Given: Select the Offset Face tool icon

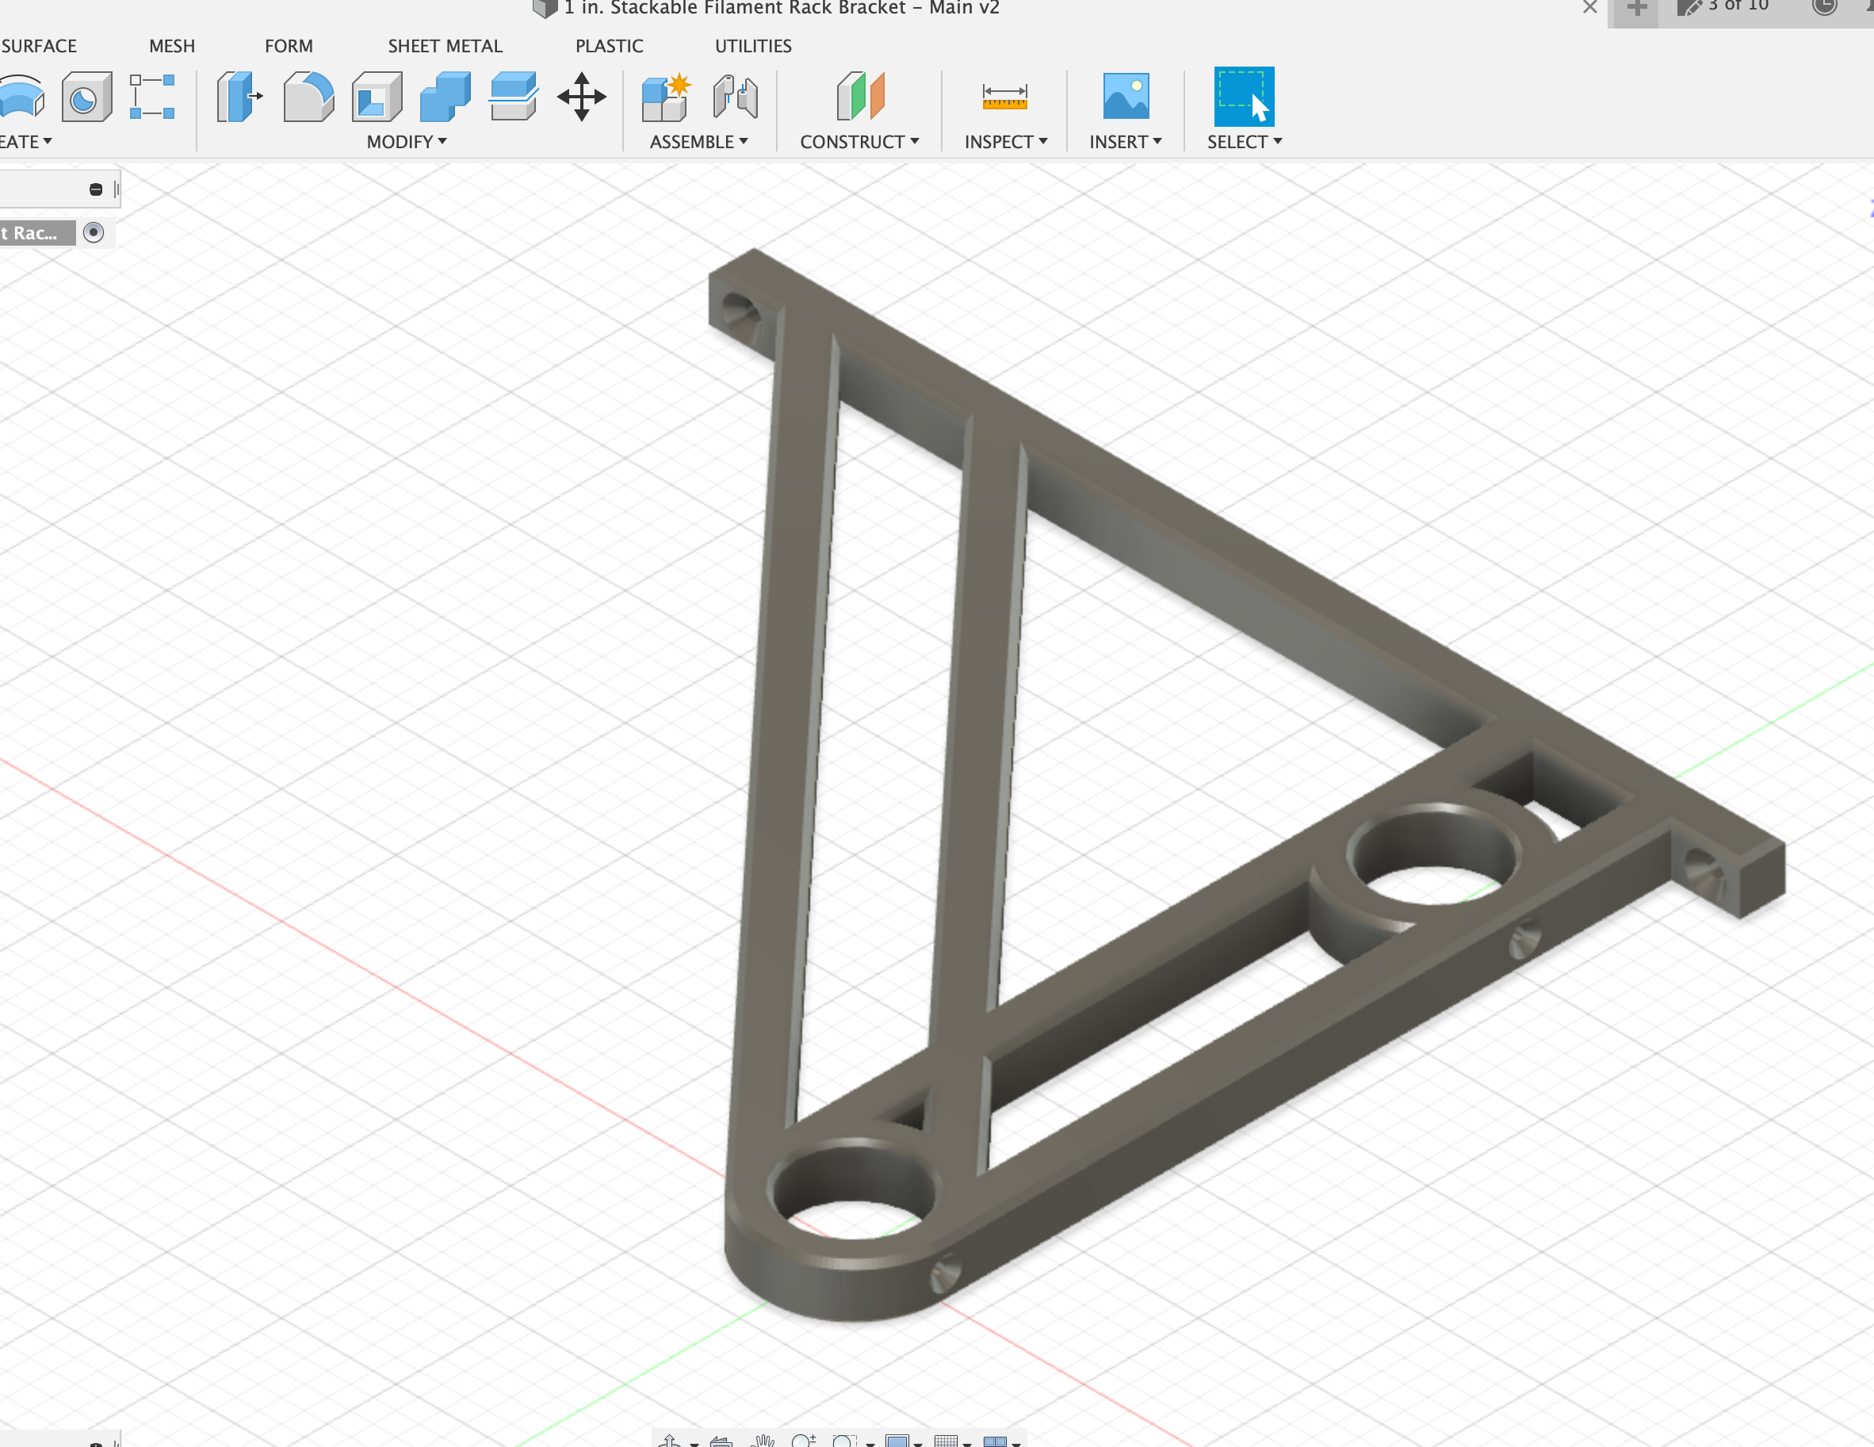Looking at the screenshot, I should pos(513,96).
